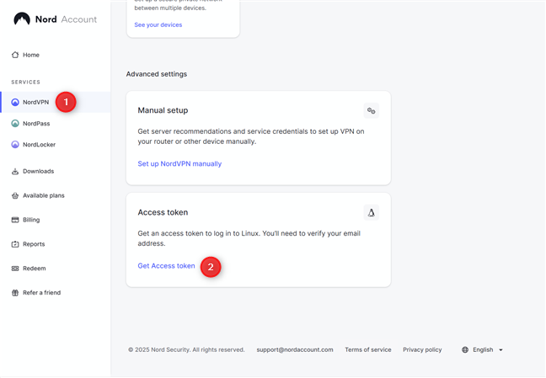Open the See your devices link
The width and height of the screenshot is (546, 378).
(x=158, y=25)
